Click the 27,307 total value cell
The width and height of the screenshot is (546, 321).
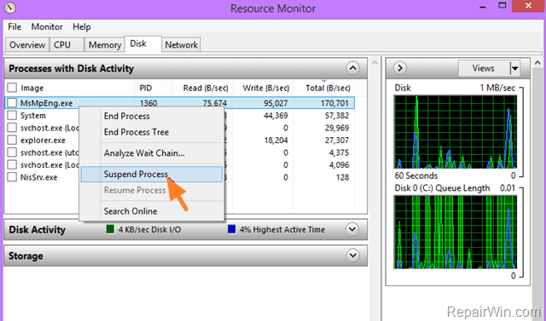tap(337, 140)
